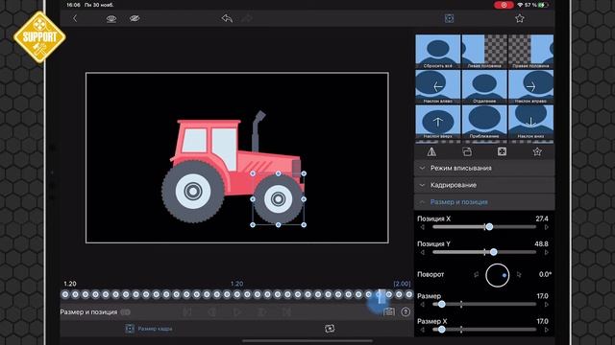Apply the Наклон вправо preset
Screen dimensions: 615x345
pos(530,87)
